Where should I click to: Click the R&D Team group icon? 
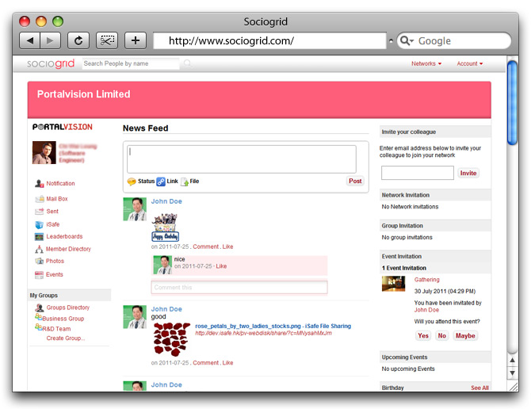pyautogui.click(x=38, y=327)
